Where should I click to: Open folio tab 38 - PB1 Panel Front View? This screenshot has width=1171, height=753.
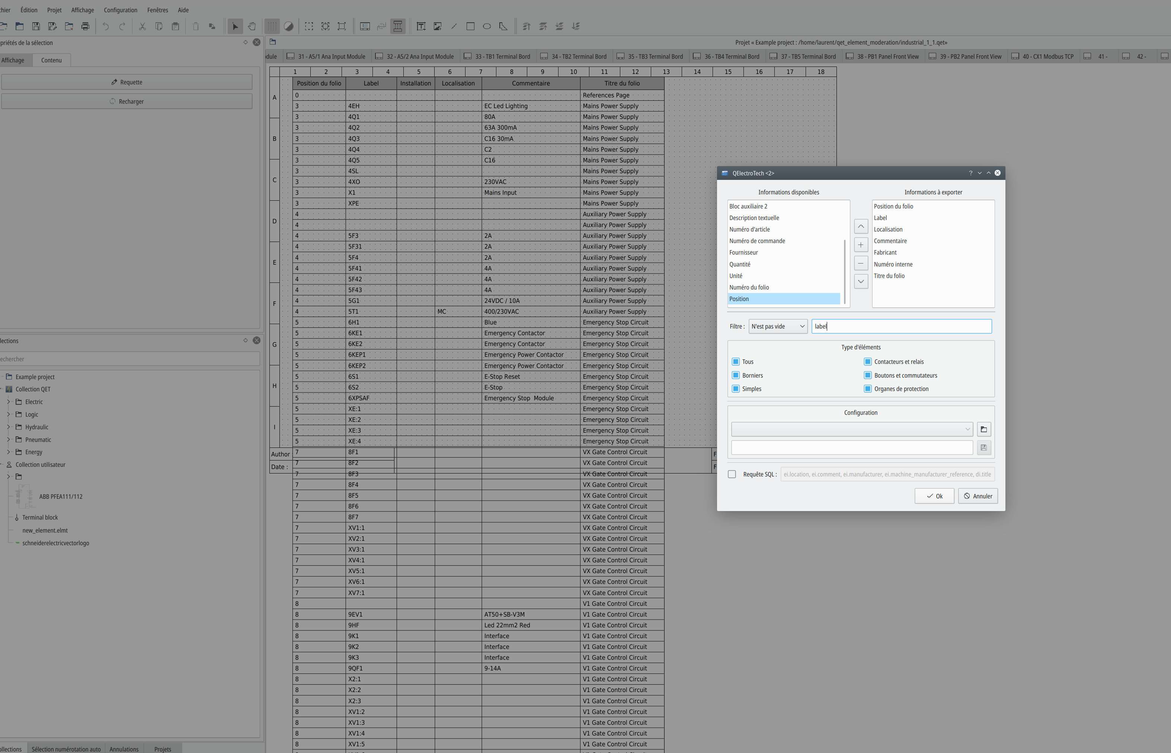883,57
